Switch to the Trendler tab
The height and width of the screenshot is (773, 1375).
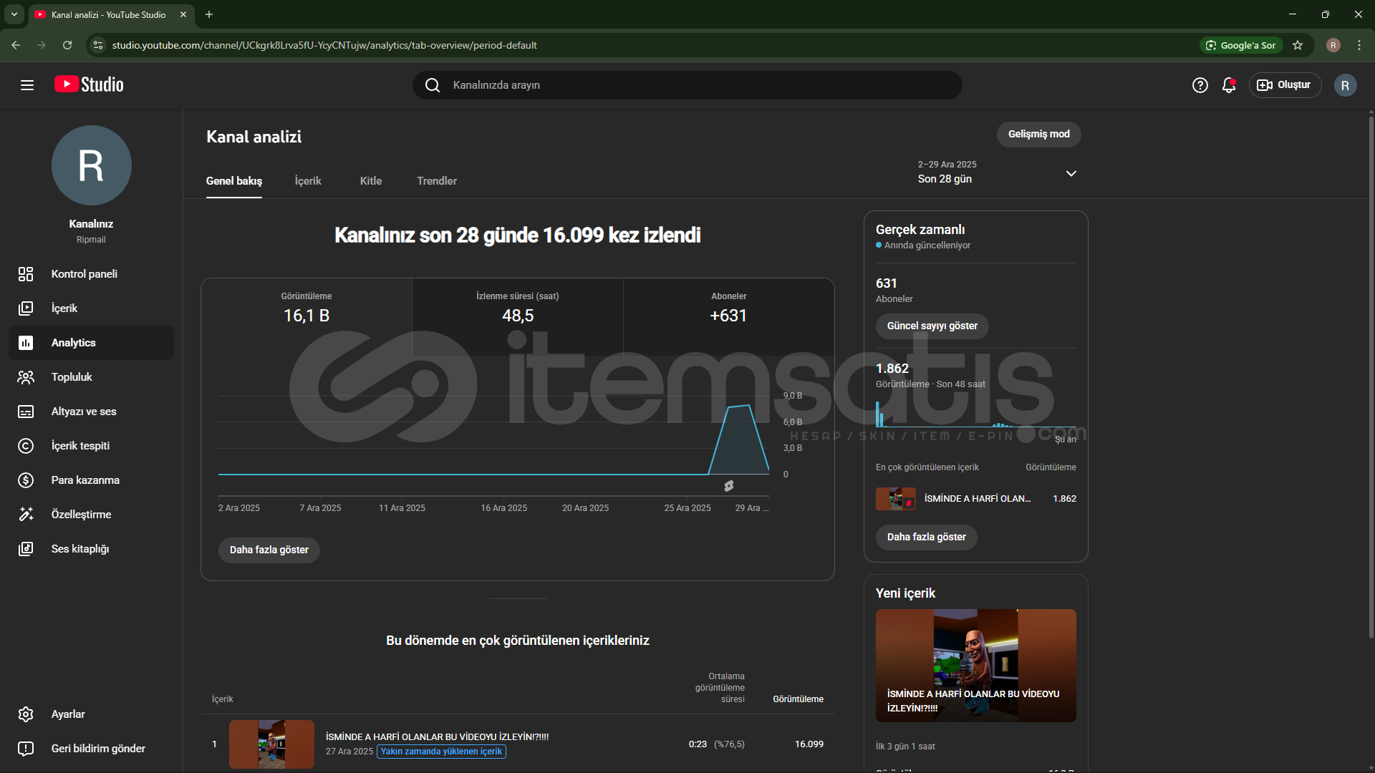pos(436,181)
